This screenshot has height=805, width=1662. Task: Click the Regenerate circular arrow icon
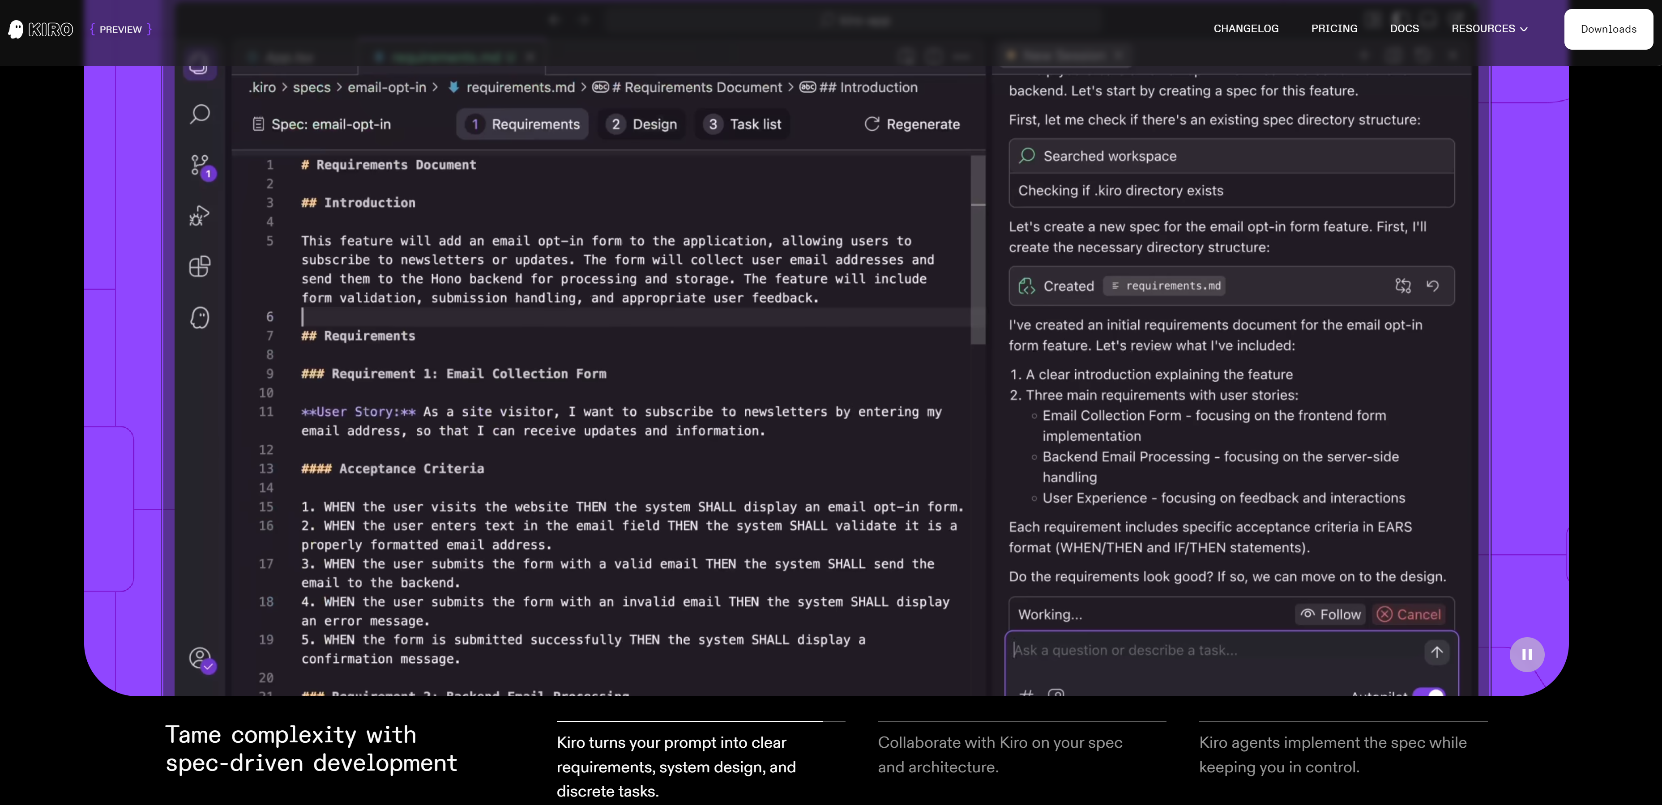tap(872, 124)
